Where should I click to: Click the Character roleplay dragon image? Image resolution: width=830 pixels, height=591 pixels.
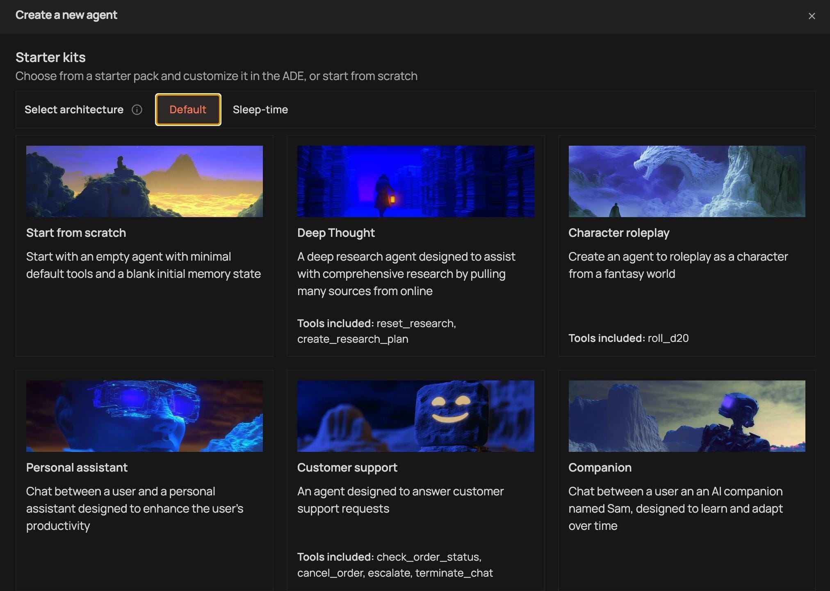(x=686, y=181)
